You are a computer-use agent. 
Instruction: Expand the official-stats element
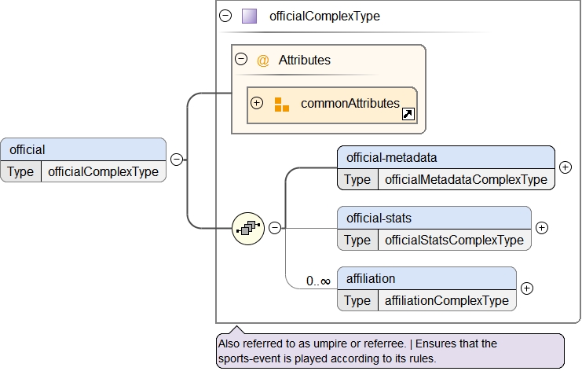[541, 228]
